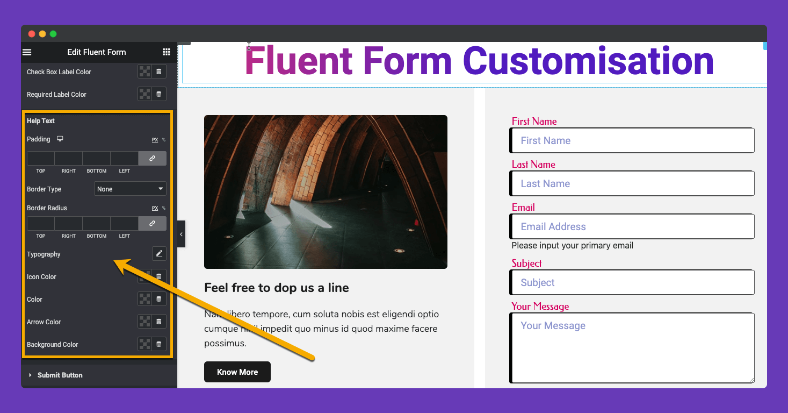The height and width of the screenshot is (413, 788).
Task: Click the Border Radius TOP input field
Action: (41, 224)
